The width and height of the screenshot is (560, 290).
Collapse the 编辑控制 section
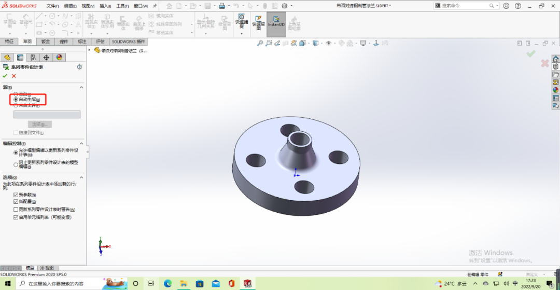point(81,143)
